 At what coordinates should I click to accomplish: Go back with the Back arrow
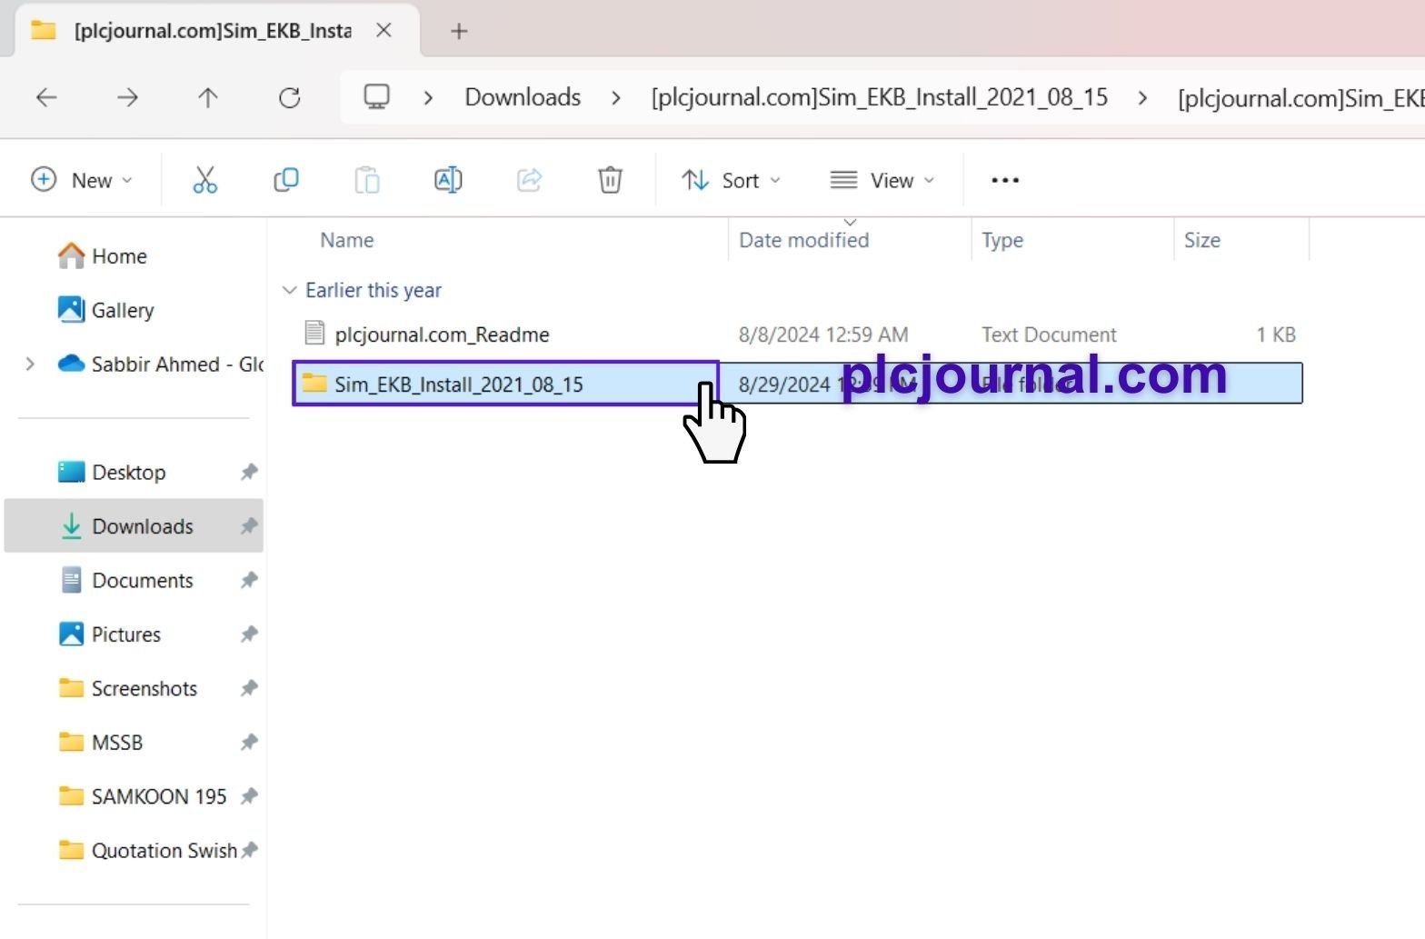[46, 97]
